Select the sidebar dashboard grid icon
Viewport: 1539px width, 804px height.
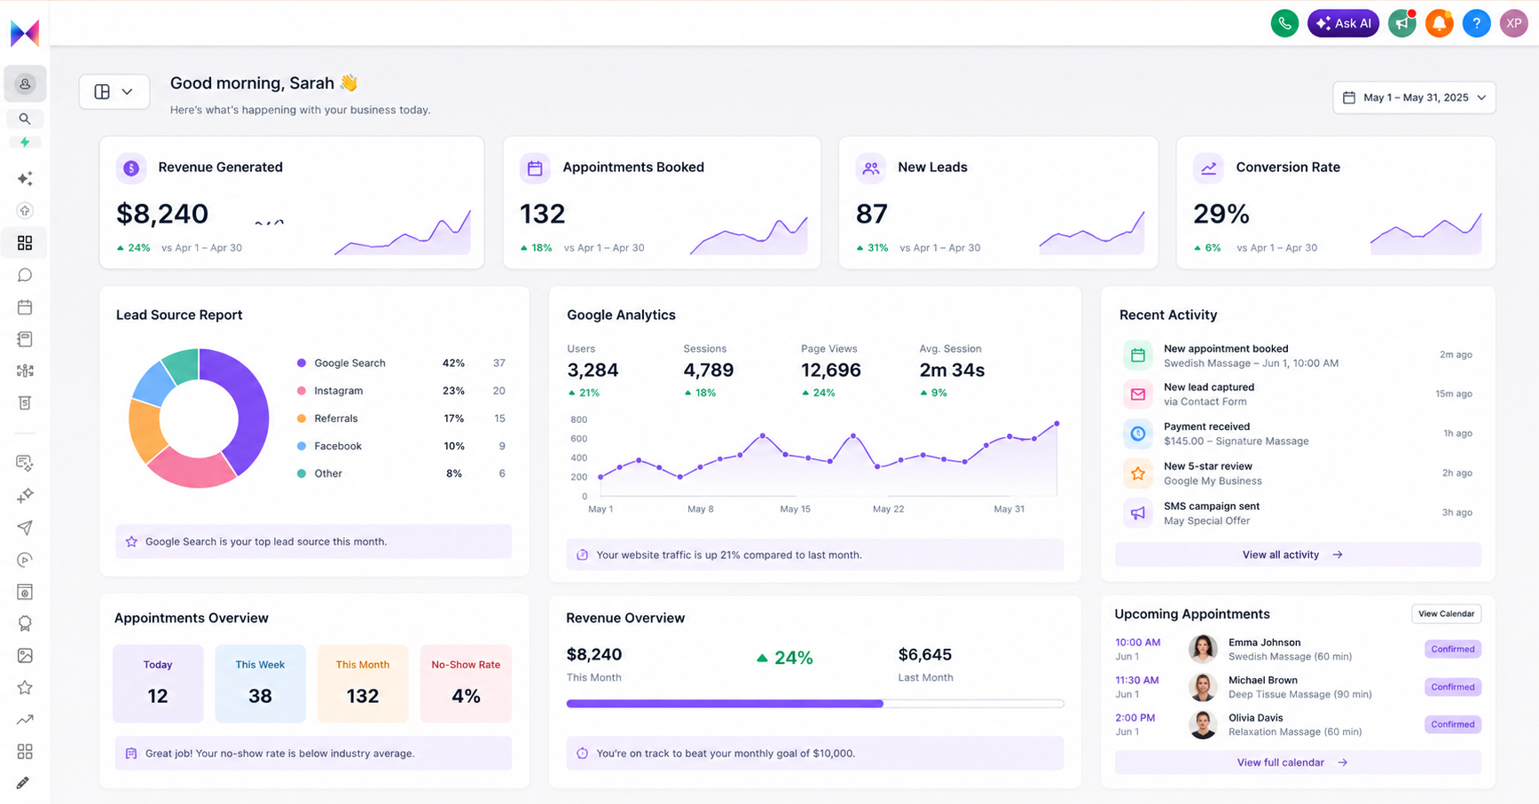(x=25, y=243)
